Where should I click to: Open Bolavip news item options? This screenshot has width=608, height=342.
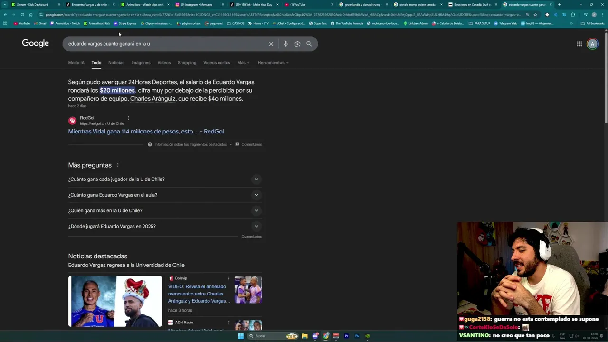(x=229, y=278)
